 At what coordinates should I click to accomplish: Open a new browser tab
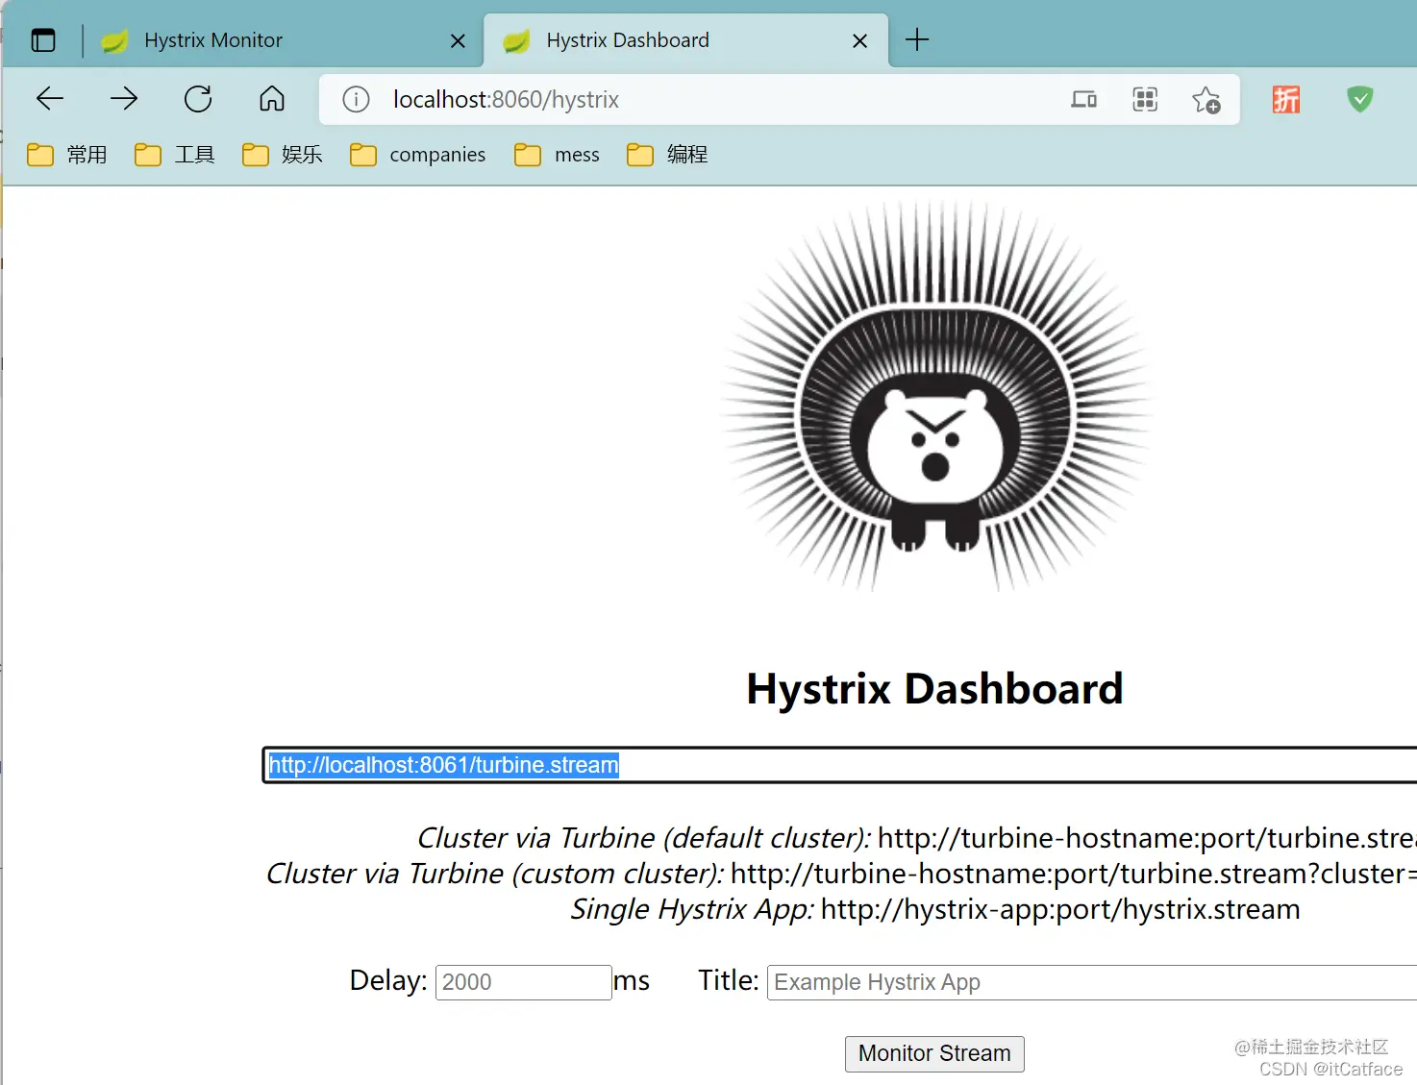tap(917, 39)
